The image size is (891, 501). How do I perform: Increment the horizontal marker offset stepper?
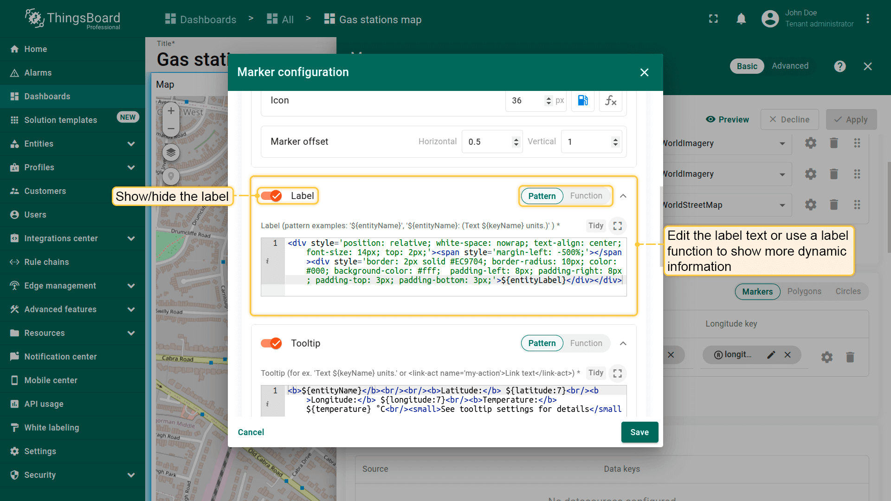pyautogui.click(x=516, y=139)
